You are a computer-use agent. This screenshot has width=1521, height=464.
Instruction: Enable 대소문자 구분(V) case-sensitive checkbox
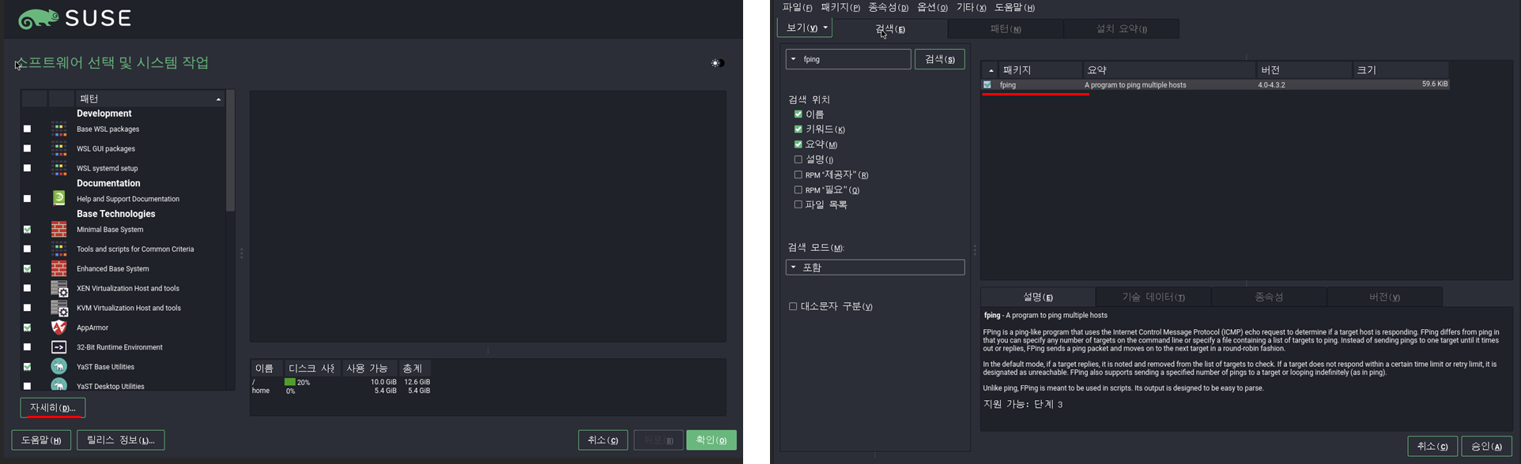click(793, 306)
